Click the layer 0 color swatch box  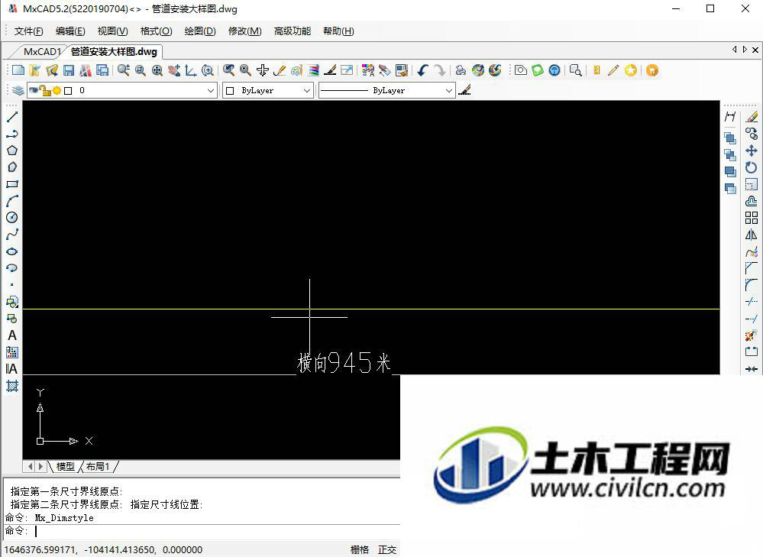68,91
